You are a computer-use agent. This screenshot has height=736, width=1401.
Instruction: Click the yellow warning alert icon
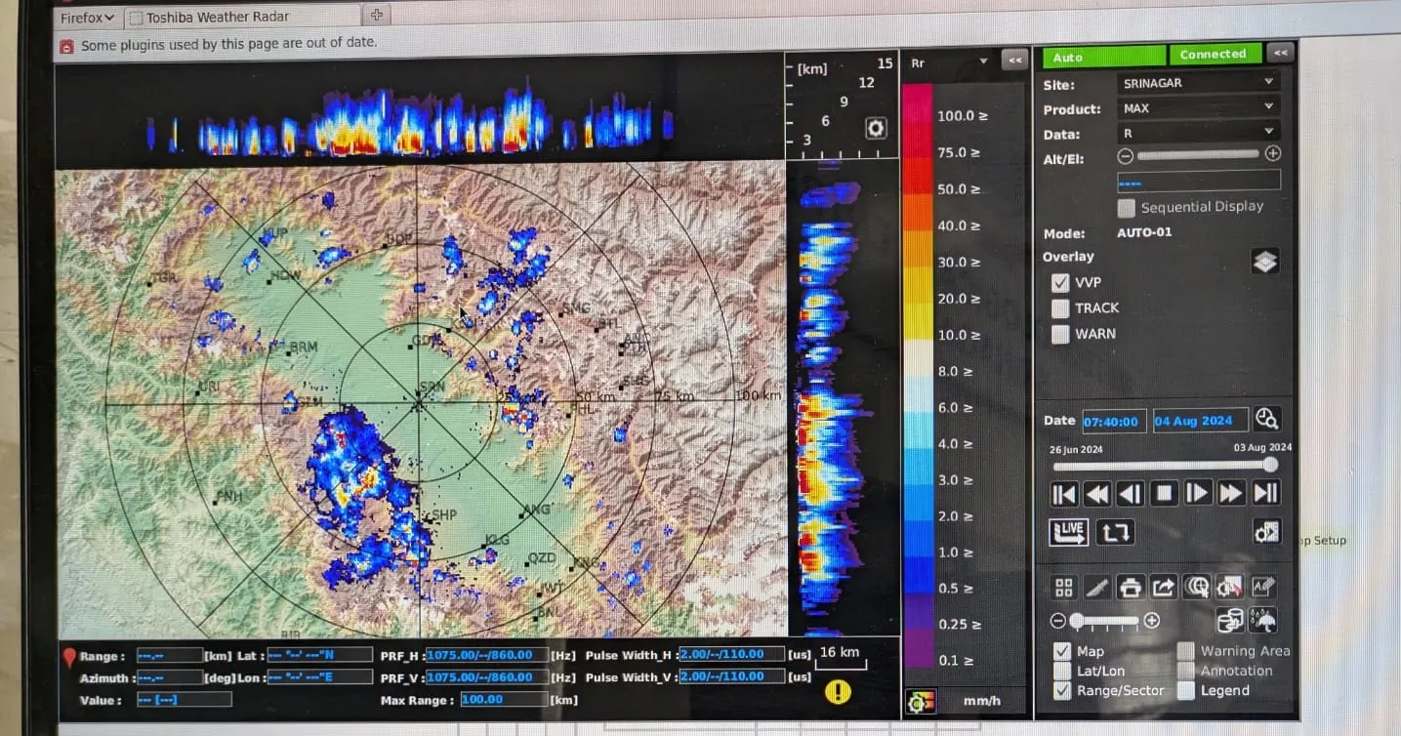coord(837,692)
